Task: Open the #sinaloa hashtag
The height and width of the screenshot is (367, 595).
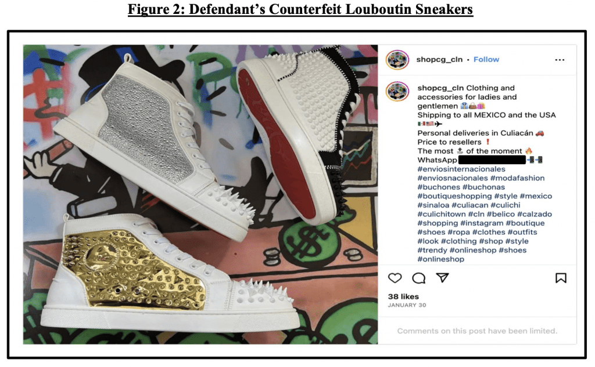Action: (x=433, y=205)
